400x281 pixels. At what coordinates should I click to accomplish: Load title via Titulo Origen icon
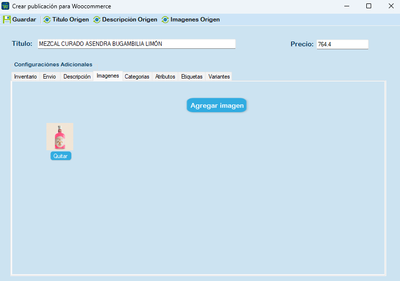click(x=47, y=20)
